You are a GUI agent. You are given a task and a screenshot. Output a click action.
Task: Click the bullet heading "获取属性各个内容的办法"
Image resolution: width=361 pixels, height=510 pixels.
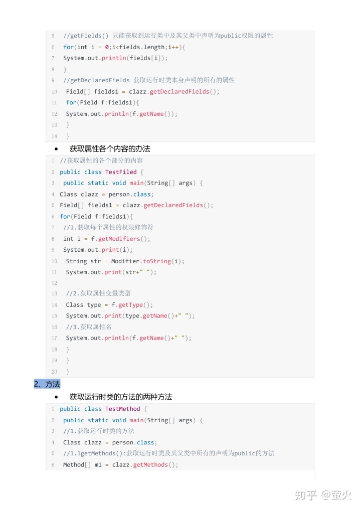110,149
